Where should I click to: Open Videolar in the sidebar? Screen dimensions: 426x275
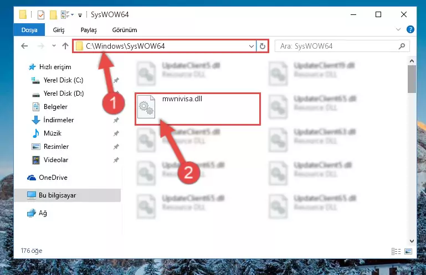pos(56,160)
